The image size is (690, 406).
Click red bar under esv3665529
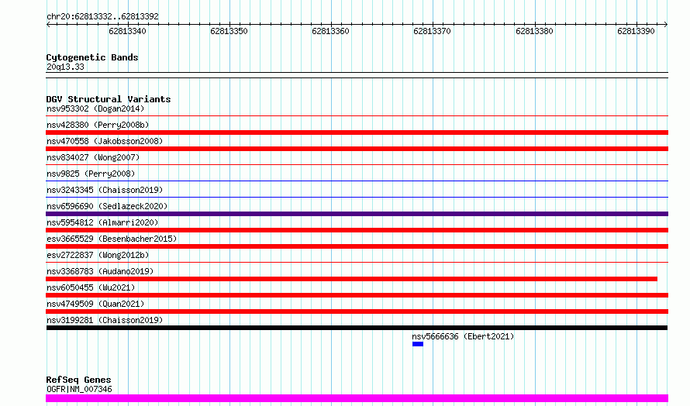coord(357,246)
